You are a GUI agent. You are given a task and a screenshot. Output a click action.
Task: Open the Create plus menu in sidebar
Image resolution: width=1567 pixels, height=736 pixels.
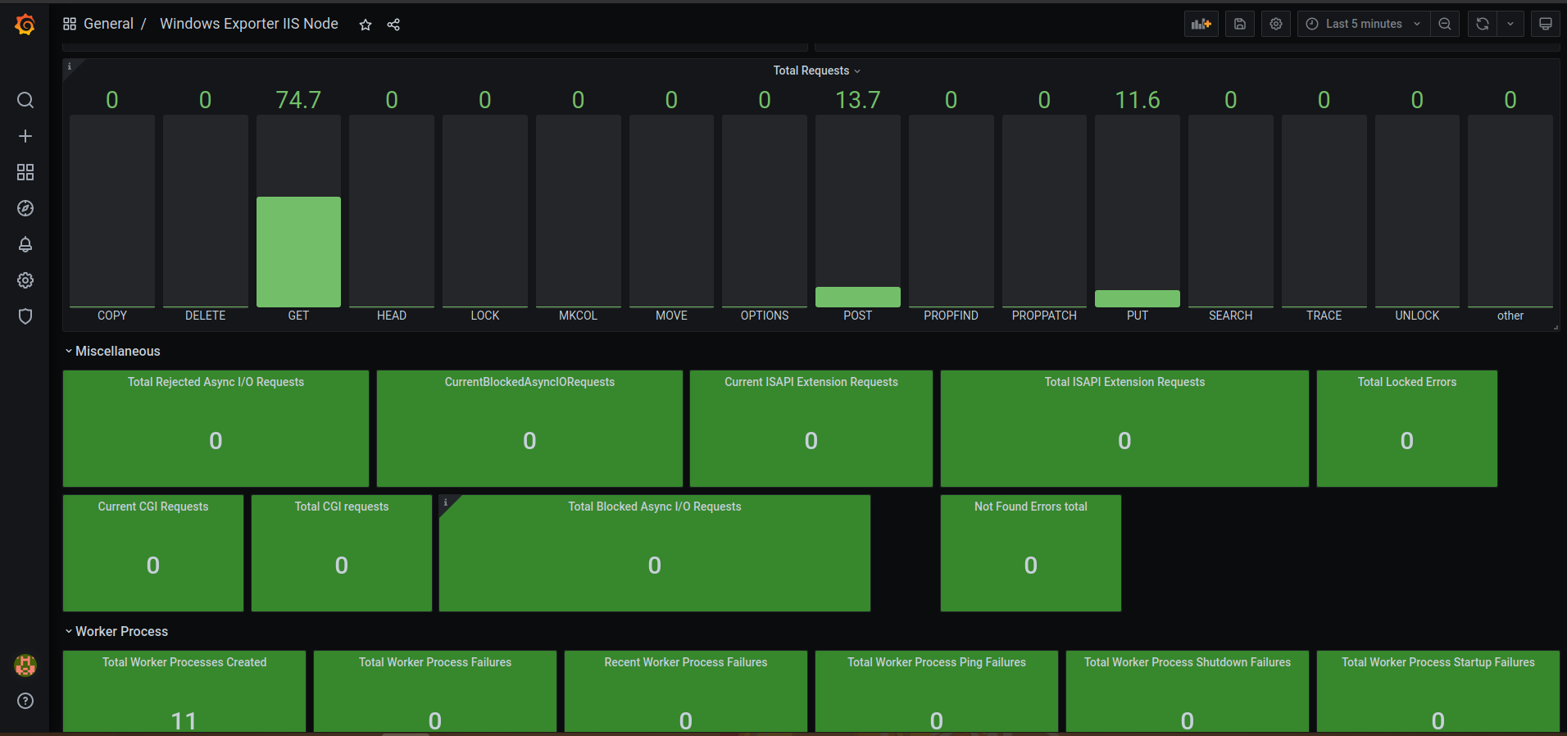[25, 136]
